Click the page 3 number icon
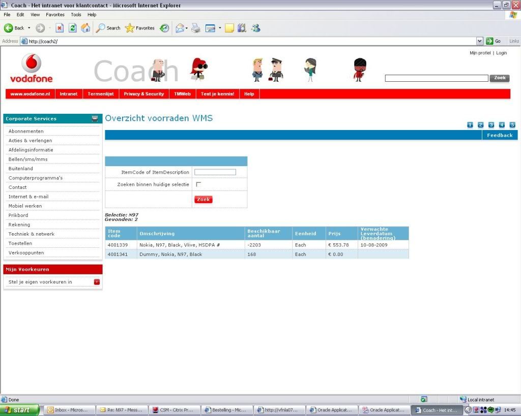Viewport: 521px width, 416px height. (491, 125)
